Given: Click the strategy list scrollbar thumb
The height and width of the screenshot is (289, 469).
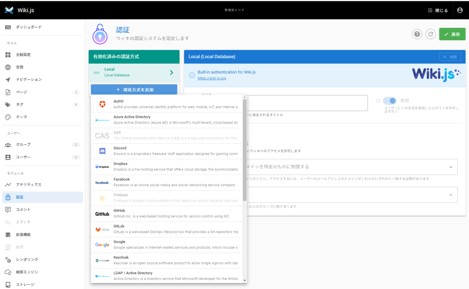Looking at the screenshot, I should (245, 150).
